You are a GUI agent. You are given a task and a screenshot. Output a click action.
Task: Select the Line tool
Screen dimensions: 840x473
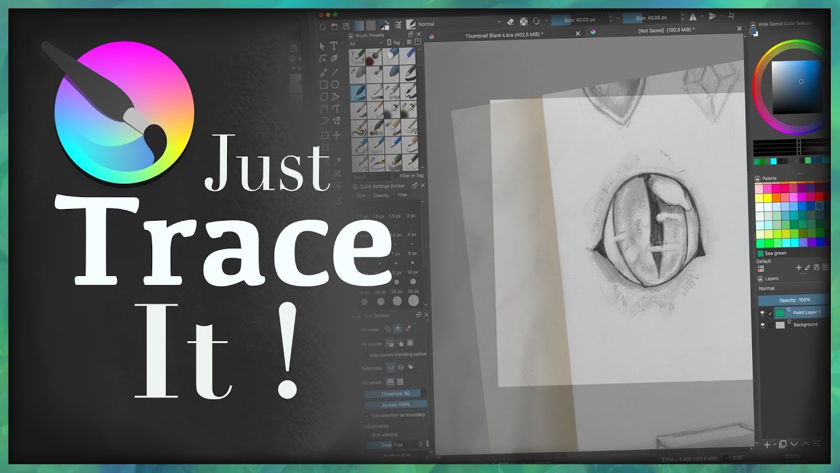tap(335, 72)
